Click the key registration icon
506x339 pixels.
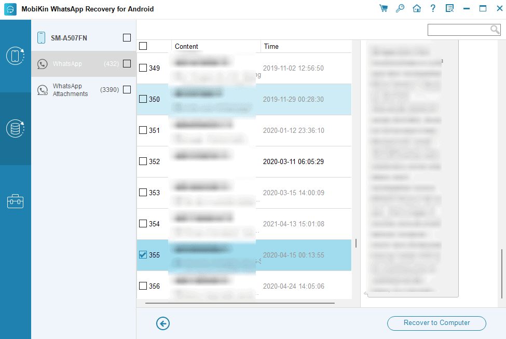click(400, 8)
